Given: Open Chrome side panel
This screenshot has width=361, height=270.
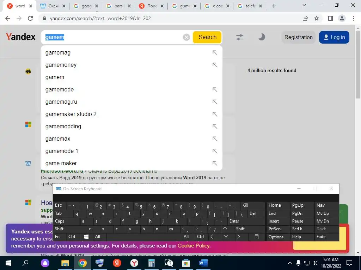Looking at the screenshot, I should 331,18.
